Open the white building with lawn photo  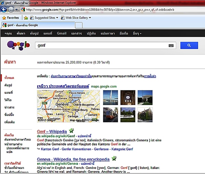pos(145,98)
